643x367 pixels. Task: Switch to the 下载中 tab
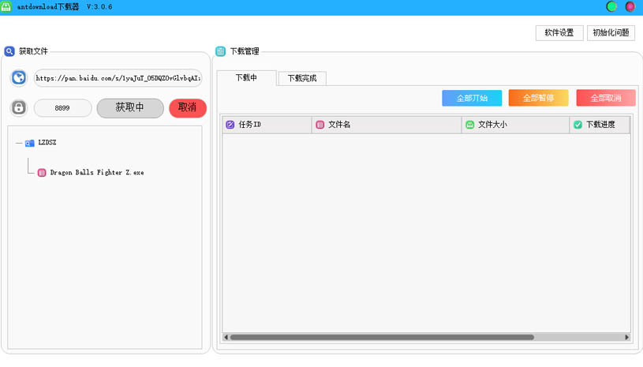246,78
